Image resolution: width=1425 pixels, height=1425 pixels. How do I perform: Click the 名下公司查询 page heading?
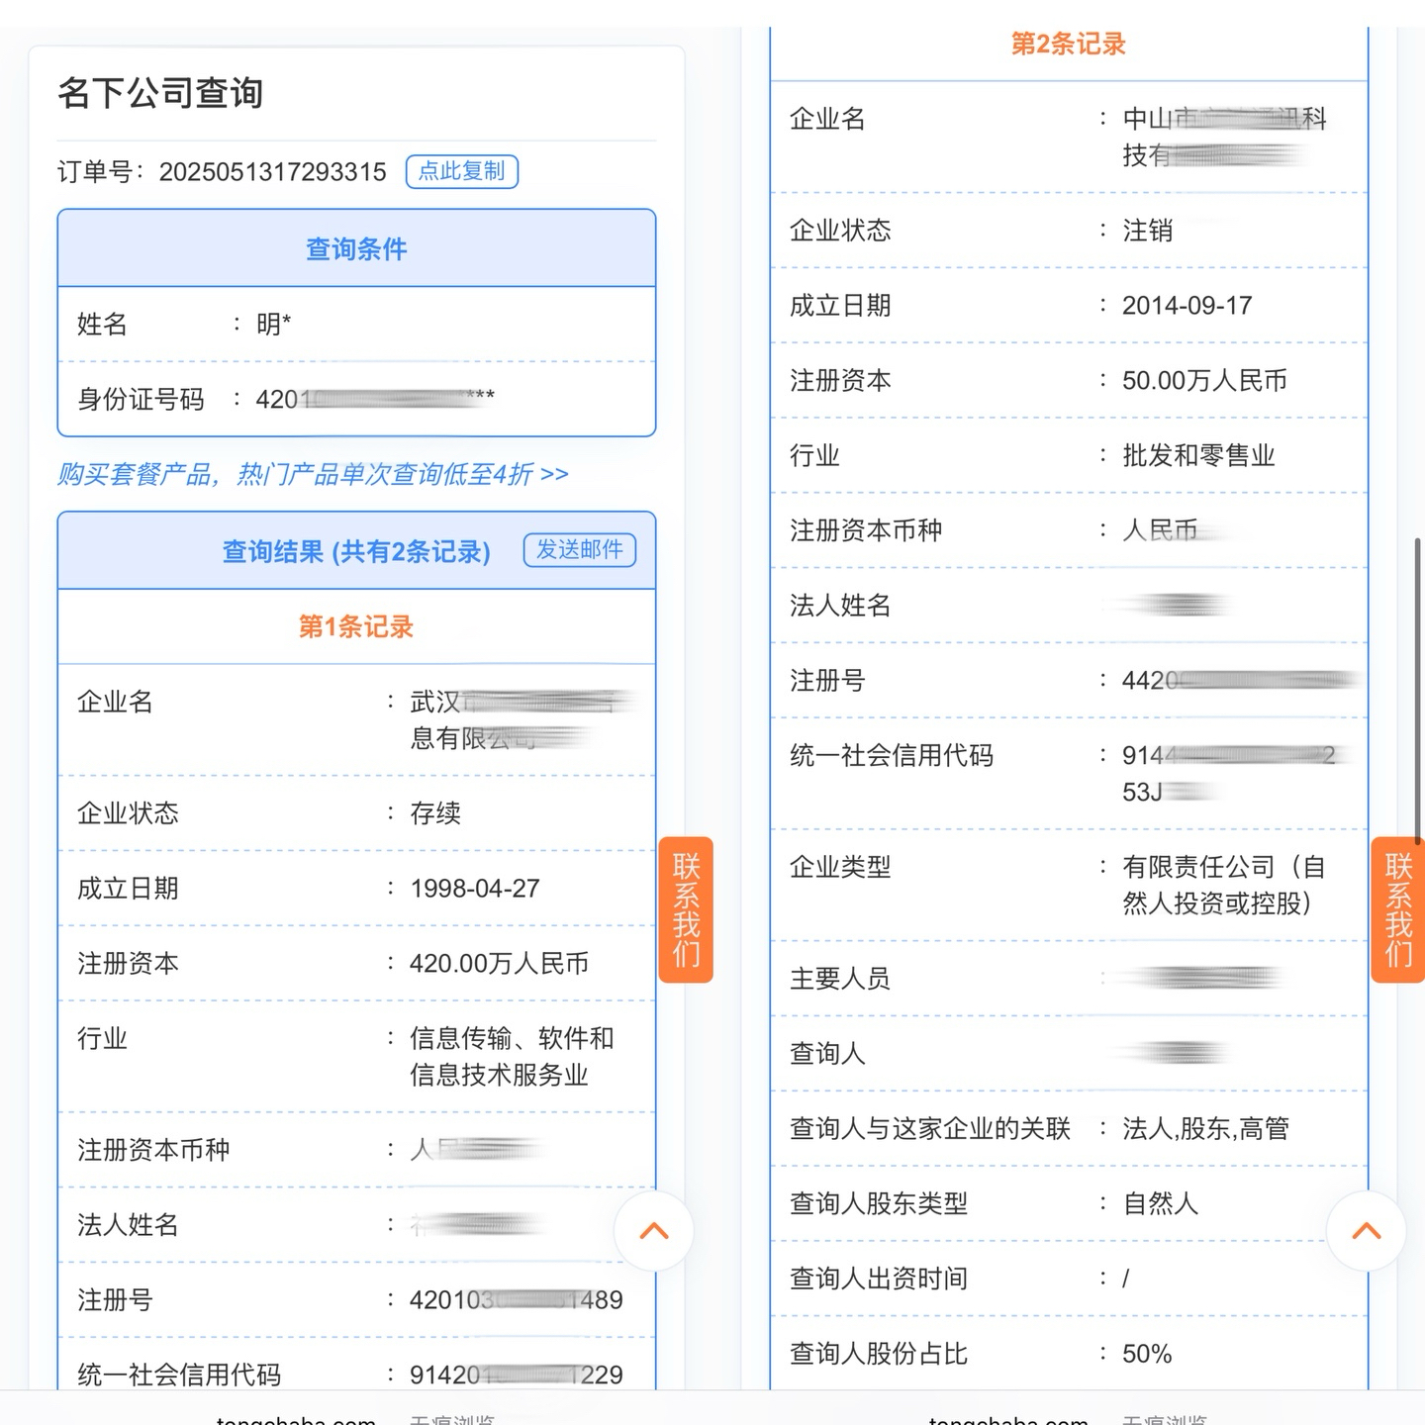point(160,93)
